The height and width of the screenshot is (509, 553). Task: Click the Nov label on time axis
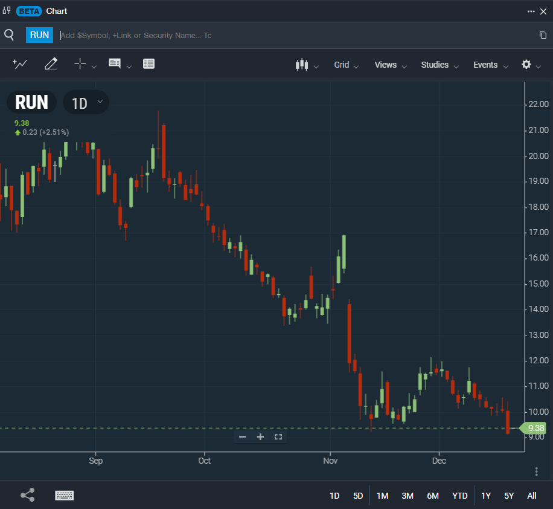click(x=330, y=461)
